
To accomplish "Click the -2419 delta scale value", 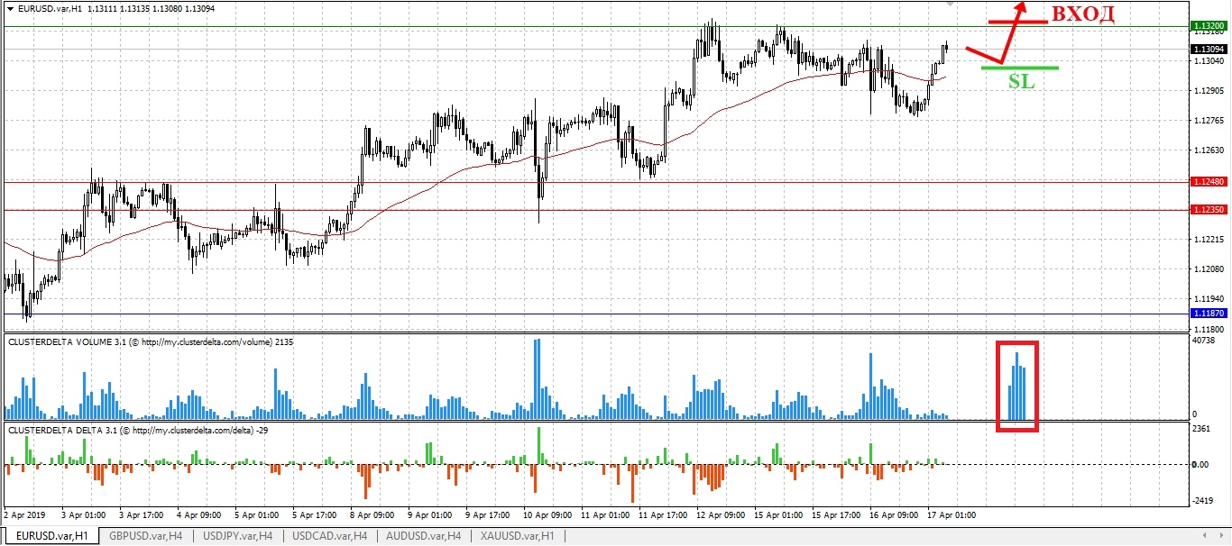I will pos(1203,500).
